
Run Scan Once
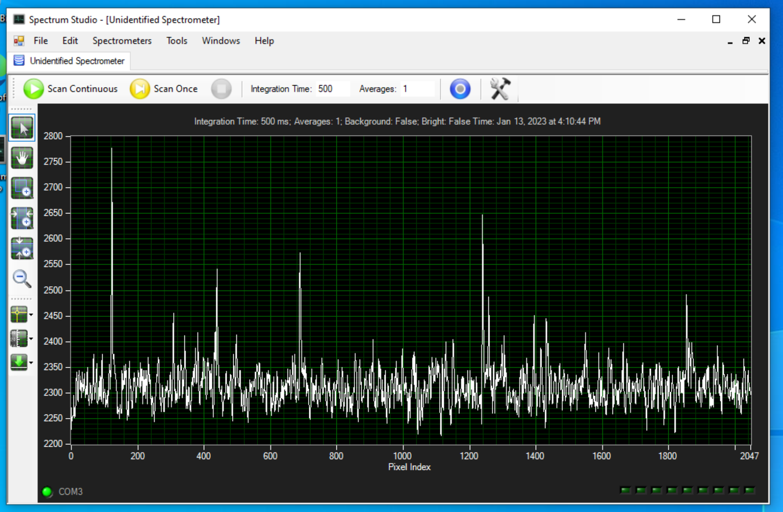[x=164, y=89]
